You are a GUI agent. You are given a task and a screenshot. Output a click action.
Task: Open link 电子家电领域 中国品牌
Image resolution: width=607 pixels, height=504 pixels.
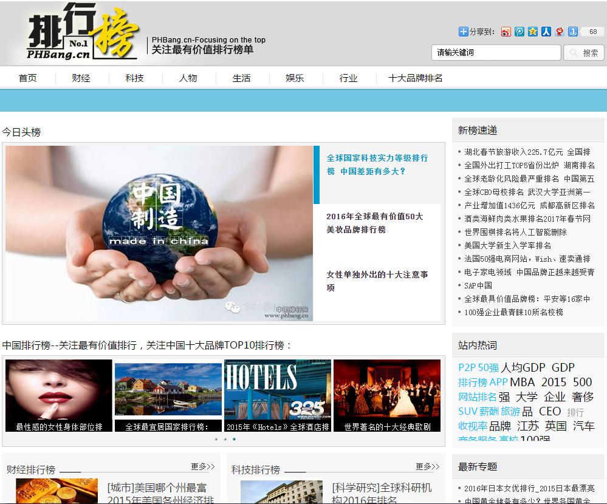(x=529, y=272)
